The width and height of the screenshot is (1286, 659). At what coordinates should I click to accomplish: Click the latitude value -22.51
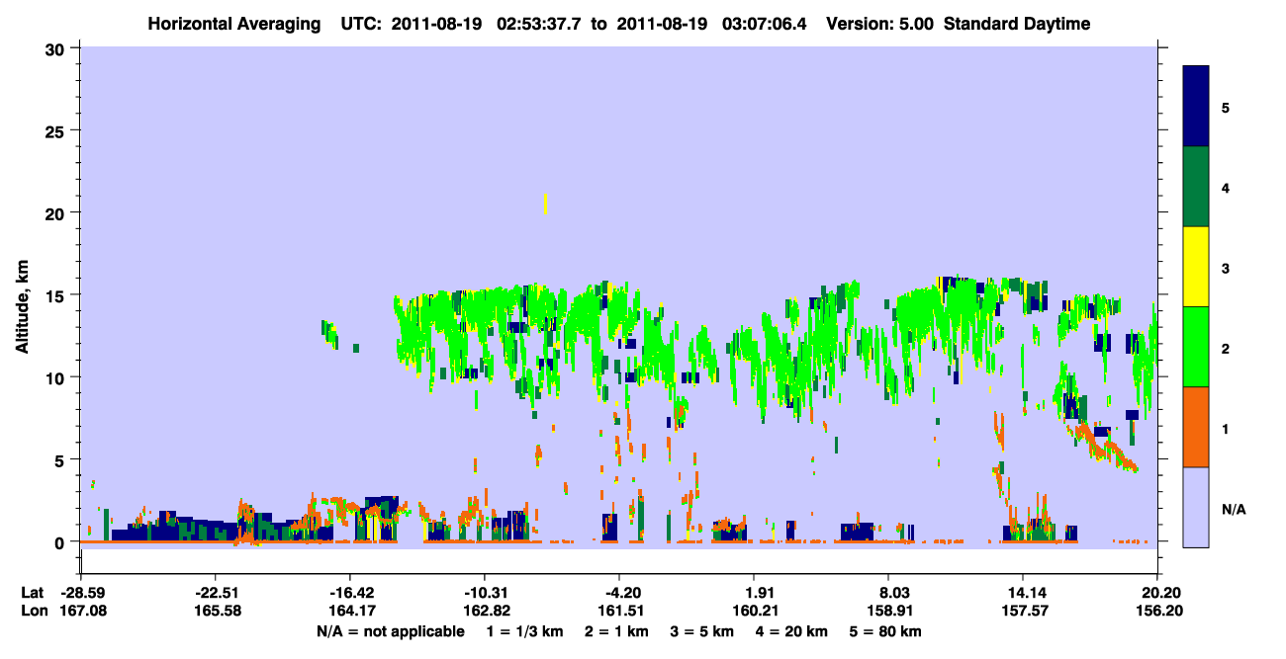(x=215, y=593)
